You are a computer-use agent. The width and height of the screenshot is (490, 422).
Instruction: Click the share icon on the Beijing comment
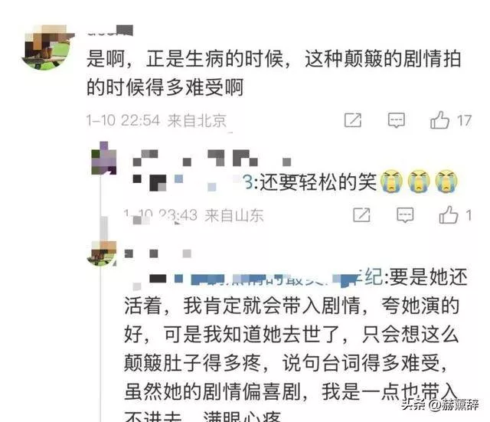pyautogui.click(x=353, y=120)
